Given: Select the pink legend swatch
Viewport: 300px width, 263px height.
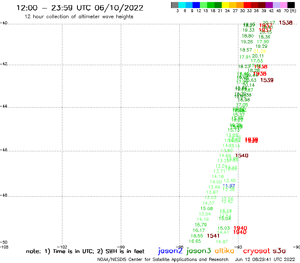Looking at the screenshot, I should [x=283, y=5].
